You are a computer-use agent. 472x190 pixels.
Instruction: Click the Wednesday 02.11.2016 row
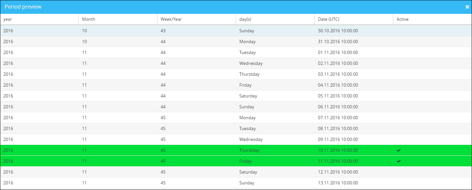coord(251,63)
